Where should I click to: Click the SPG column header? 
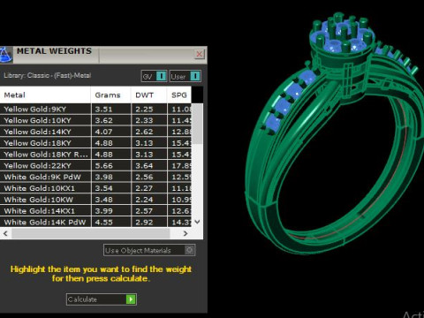pyautogui.click(x=179, y=95)
